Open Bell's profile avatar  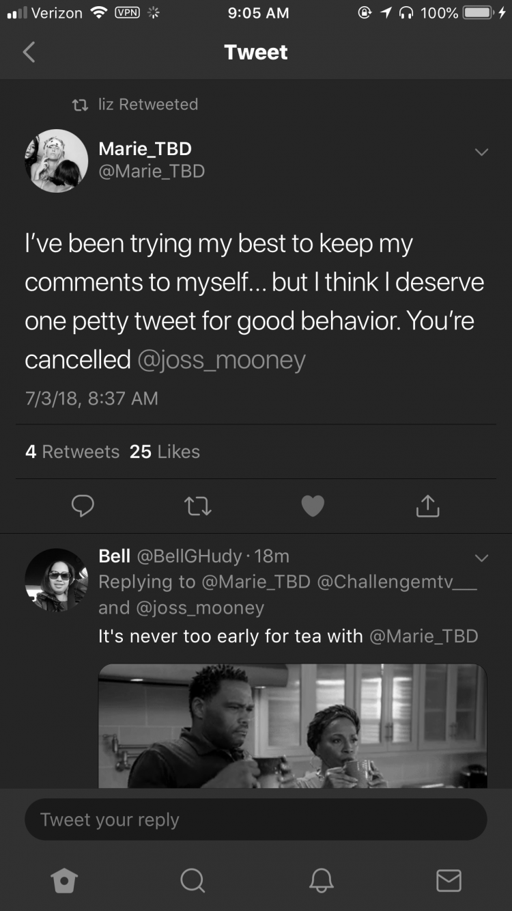(x=57, y=580)
